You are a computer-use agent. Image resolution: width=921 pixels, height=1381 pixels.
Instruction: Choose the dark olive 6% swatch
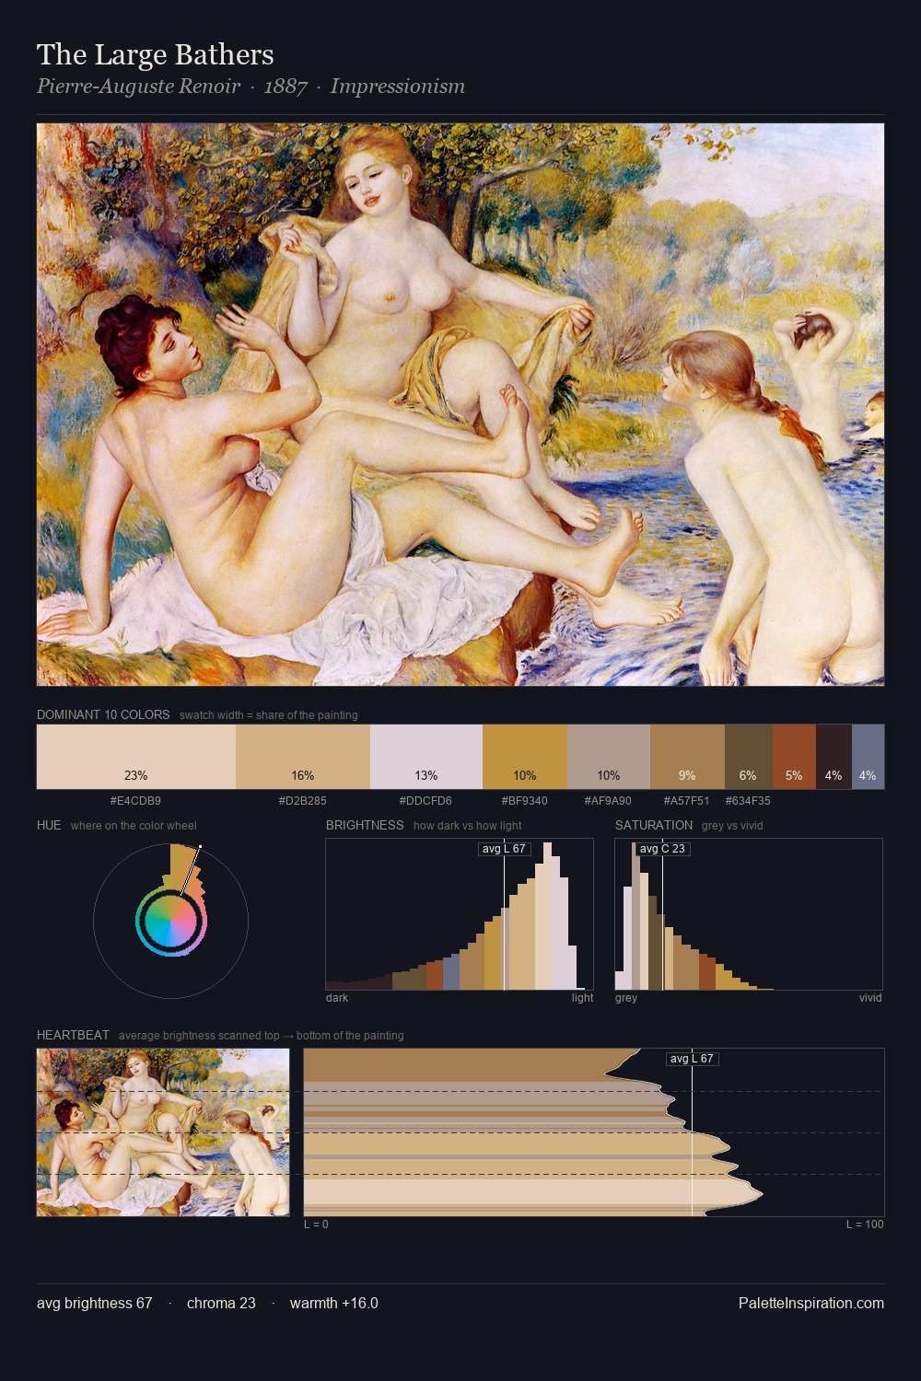[x=749, y=757]
